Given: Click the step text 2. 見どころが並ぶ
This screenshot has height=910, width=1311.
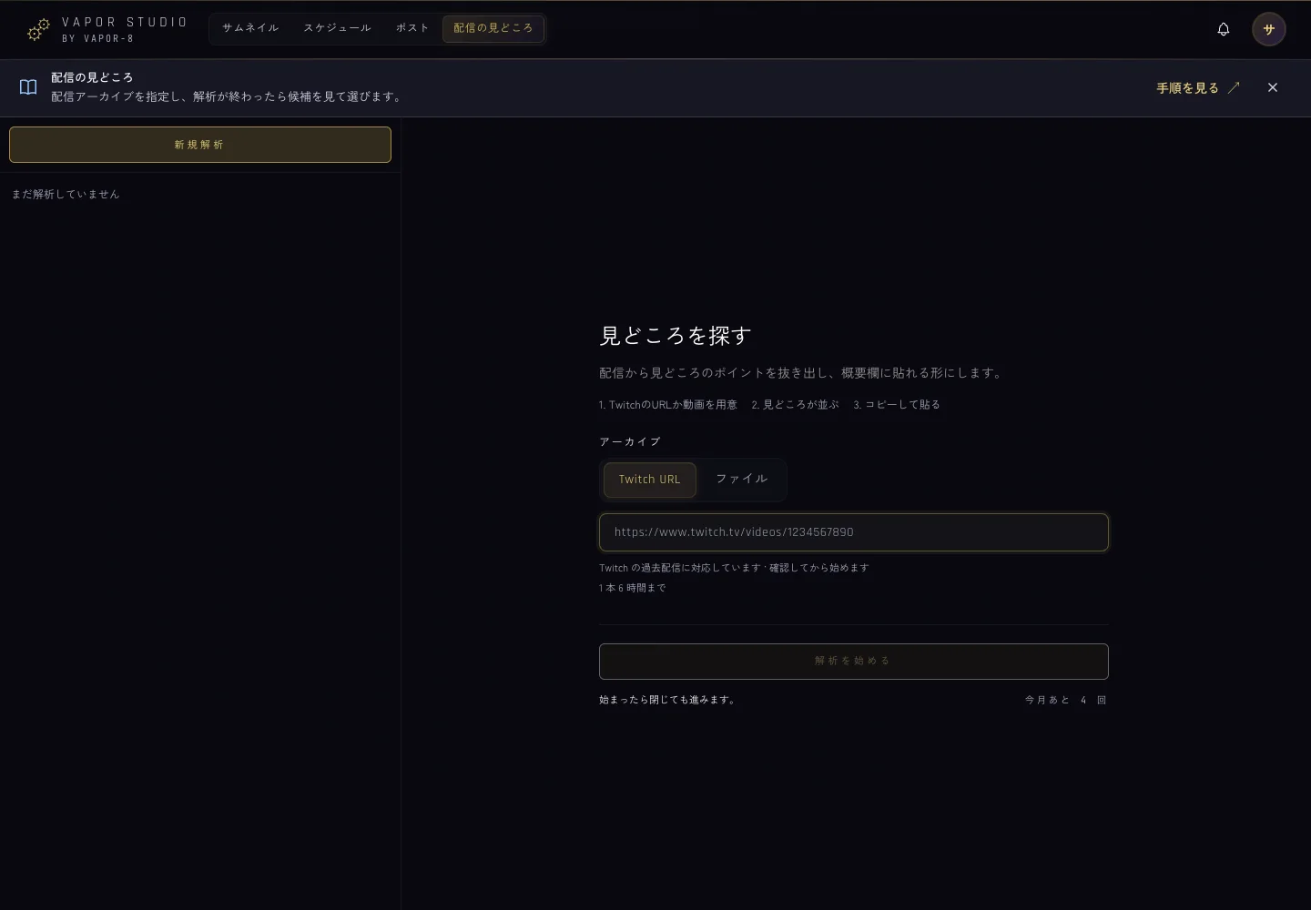Looking at the screenshot, I should (x=795, y=405).
